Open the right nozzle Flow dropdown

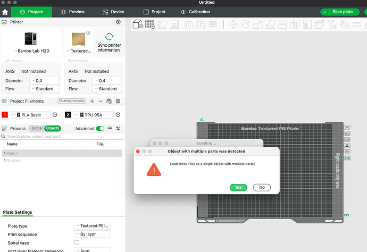tap(107, 89)
